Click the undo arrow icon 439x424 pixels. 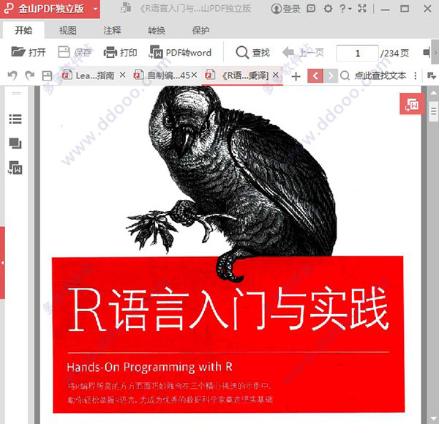[12, 75]
